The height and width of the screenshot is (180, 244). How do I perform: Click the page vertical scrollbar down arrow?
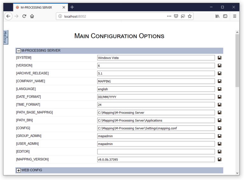click(237, 173)
